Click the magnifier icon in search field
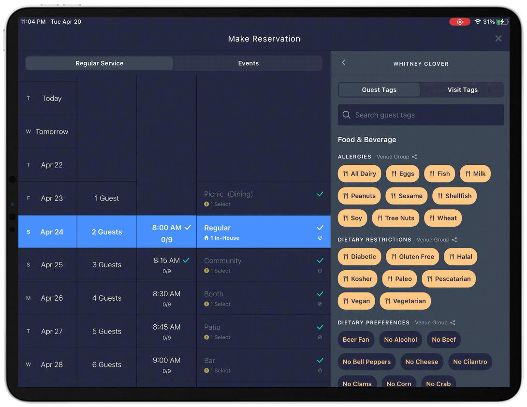The height and width of the screenshot is (407, 527). click(x=346, y=115)
